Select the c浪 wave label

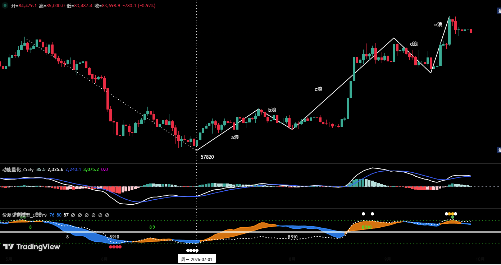coord(318,89)
